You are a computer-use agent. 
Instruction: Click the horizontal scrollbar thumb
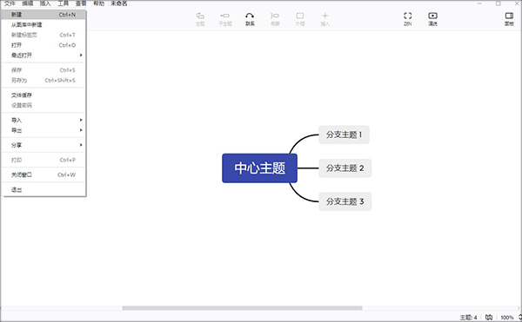click(x=242, y=308)
